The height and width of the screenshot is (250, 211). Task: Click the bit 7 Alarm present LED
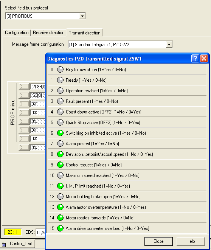pos(60,144)
